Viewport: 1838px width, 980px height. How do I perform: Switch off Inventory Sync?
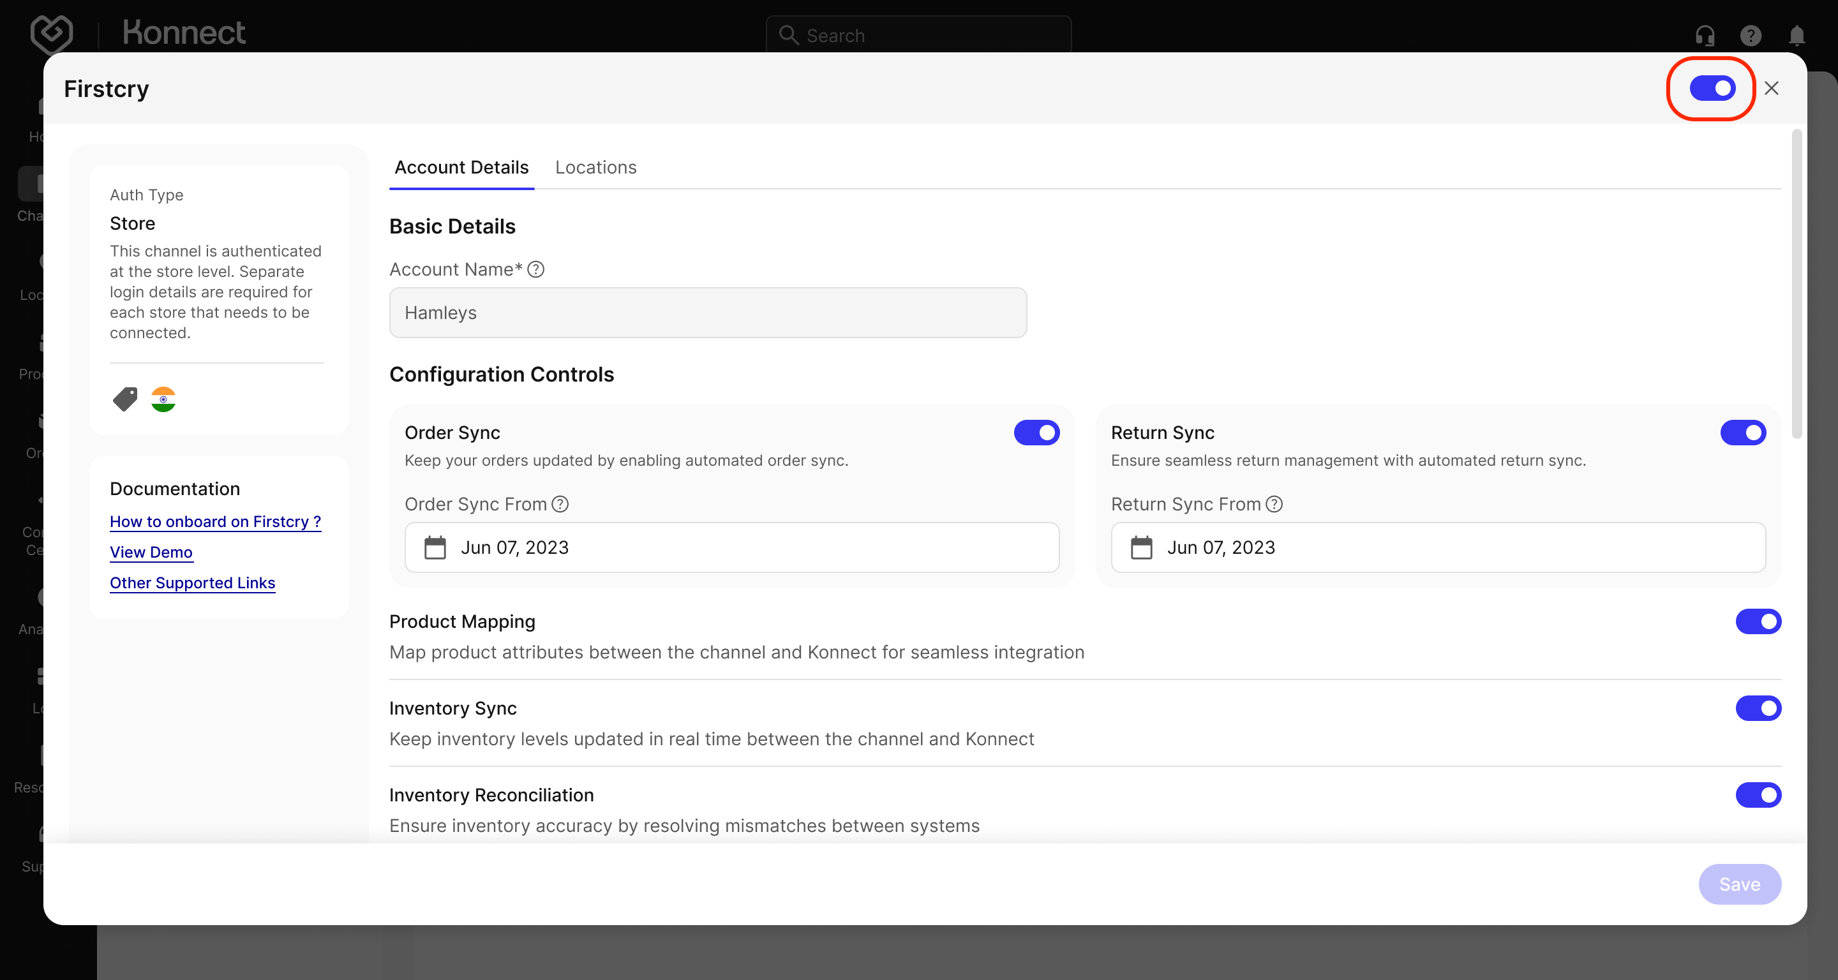point(1759,708)
